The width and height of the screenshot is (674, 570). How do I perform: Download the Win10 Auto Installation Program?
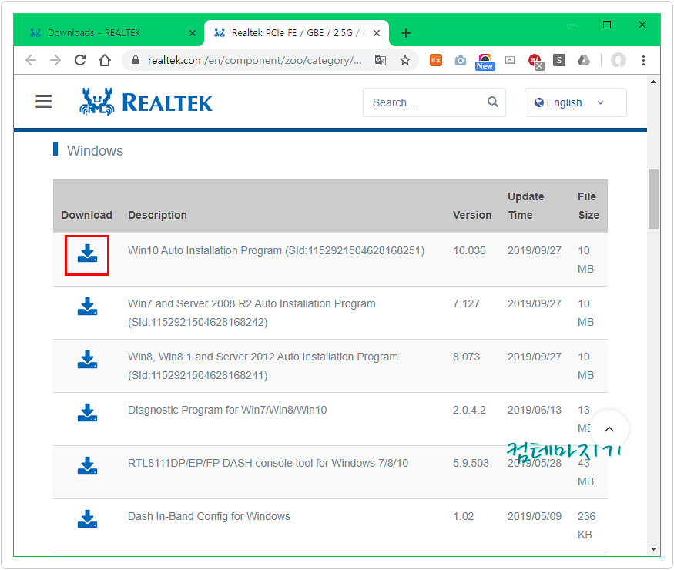pos(87,253)
